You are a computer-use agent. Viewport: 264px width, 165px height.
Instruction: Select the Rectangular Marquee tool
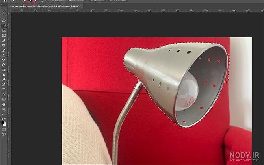pyautogui.click(x=4, y=16)
